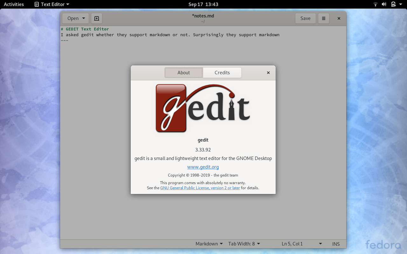Screen dimensions: 407x254
Task: Click the 'absolutely no warranty' text
Action: (x=203, y=183)
